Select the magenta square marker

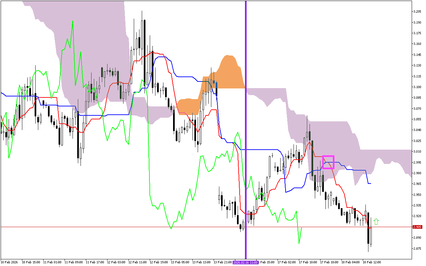click(328, 162)
